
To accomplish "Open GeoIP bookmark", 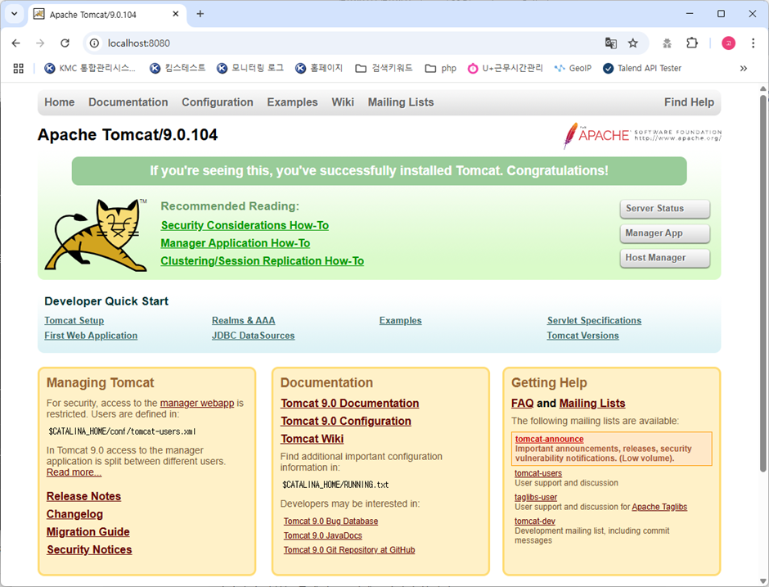I will pos(573,68).
